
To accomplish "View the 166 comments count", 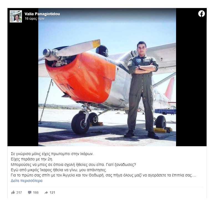I will tap(36, 193).
